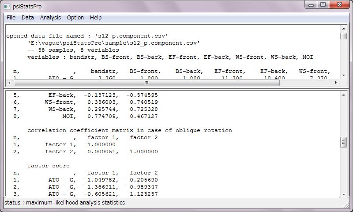The width and height of the screenshot is (353, 212).
Task: Maximize the psiStatsPro window
Action: 323,5
